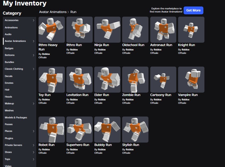
Task: Open the Knight Run thumbnail image
Action: coord(191,30)
